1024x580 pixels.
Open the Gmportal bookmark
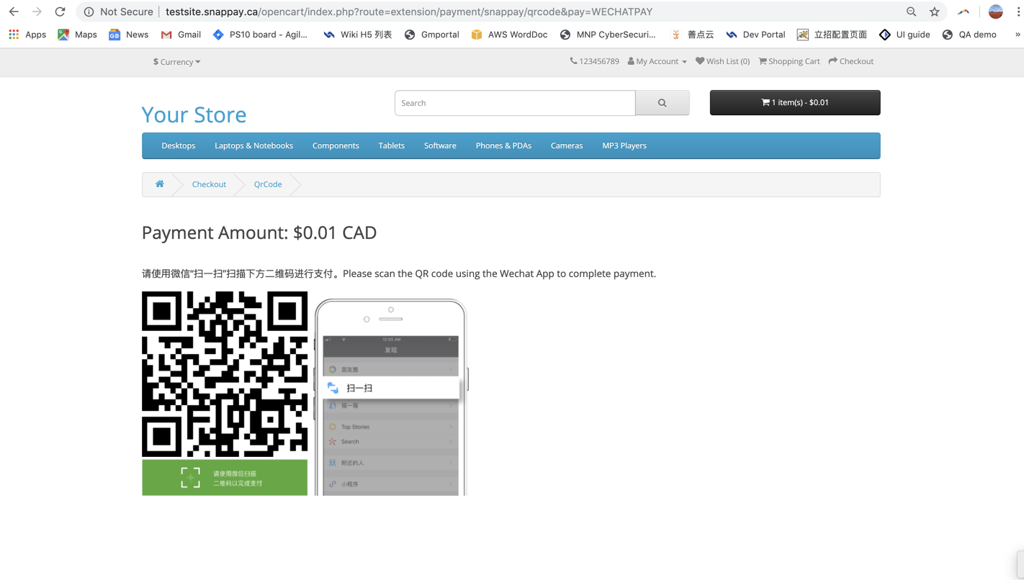pos(431,35)
